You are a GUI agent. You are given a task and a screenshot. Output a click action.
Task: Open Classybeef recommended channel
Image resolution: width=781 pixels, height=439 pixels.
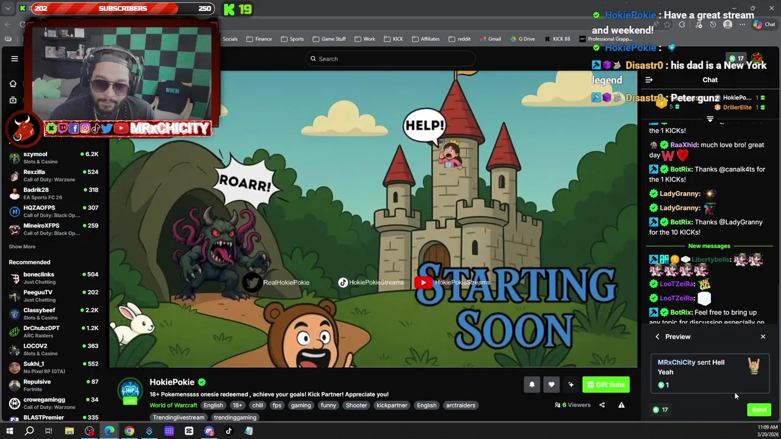[55, 313]
